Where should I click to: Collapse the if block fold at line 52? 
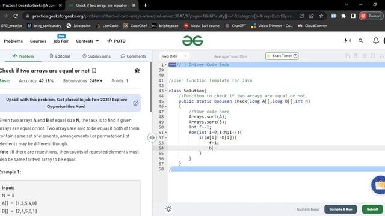coord(166,137)
